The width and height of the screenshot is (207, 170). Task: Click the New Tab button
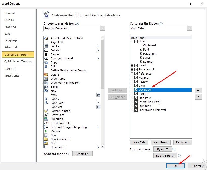click(x=139, y=142)
